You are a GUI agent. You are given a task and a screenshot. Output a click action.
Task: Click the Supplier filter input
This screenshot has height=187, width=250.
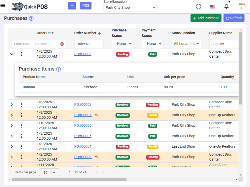(224, 44)
